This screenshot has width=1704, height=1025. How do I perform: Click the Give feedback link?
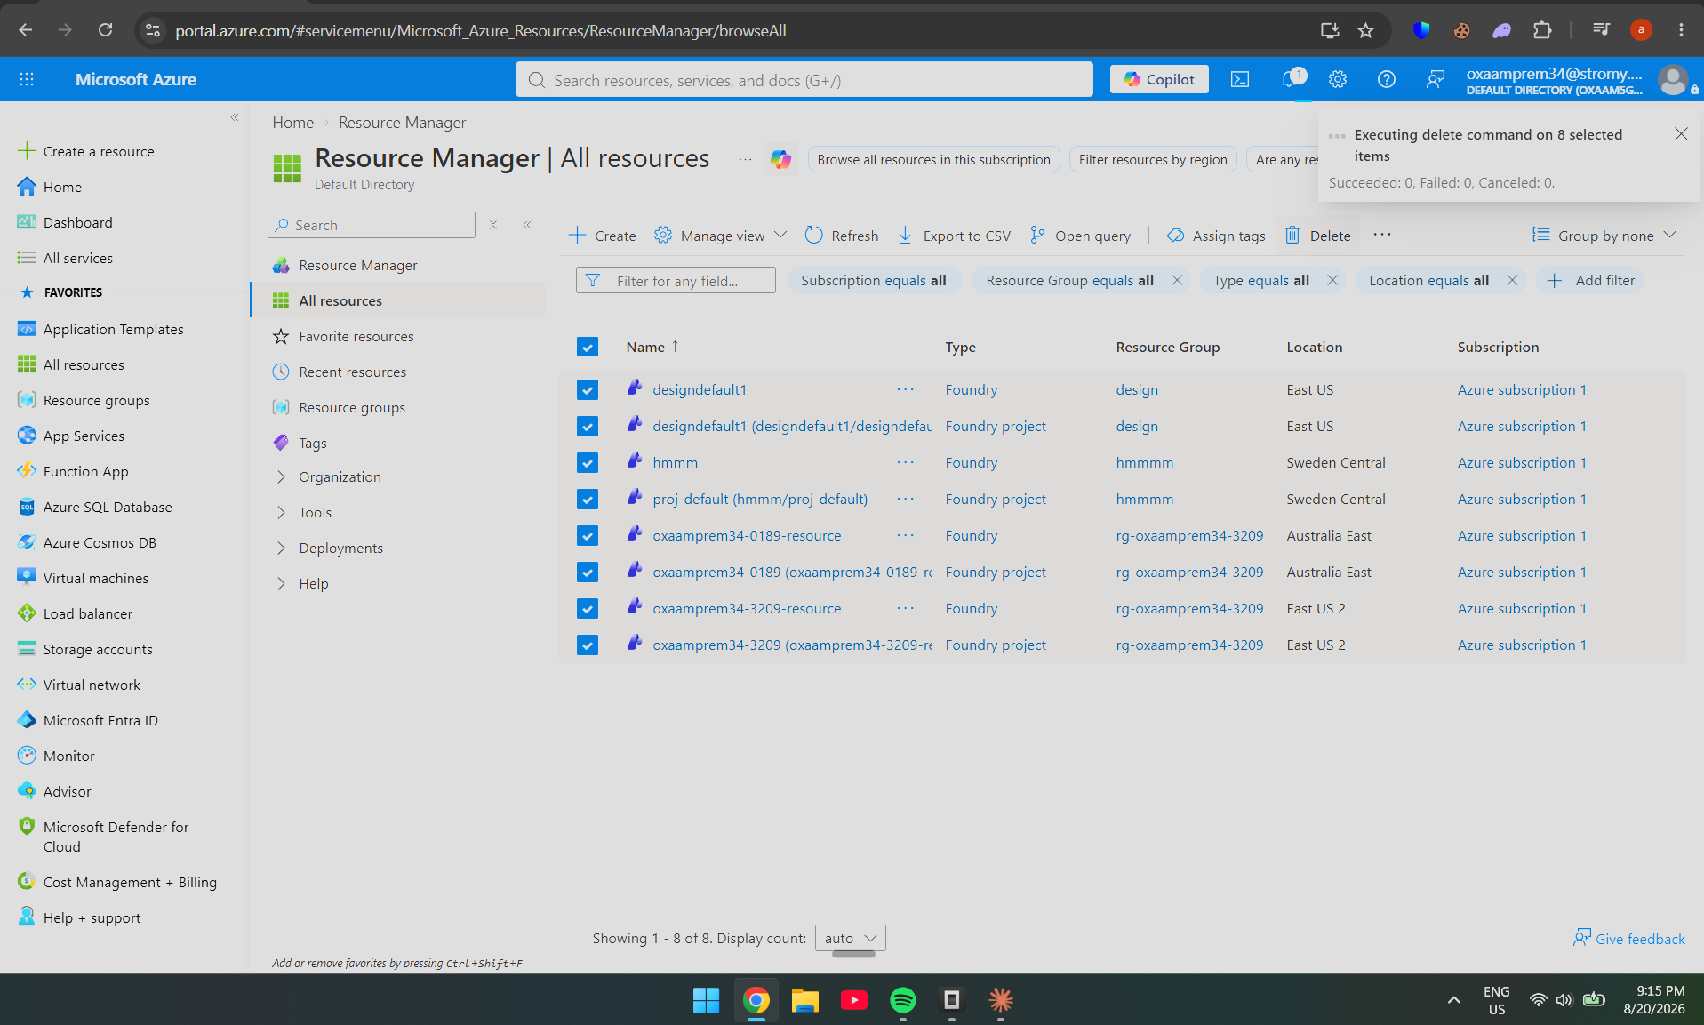[1629, 939]
